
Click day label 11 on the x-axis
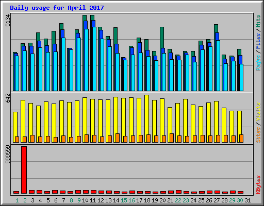(x=93, y=200)
